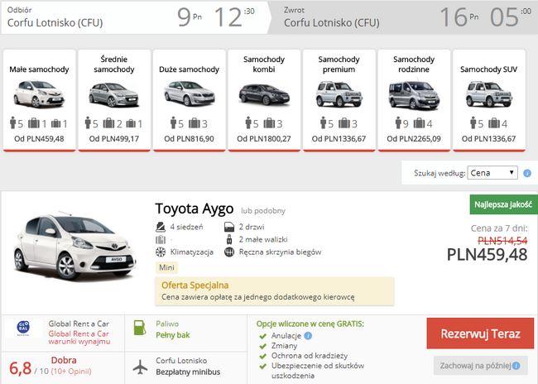
Task: Click info icon beside sort dropdown
Action: tap(527, 173)
